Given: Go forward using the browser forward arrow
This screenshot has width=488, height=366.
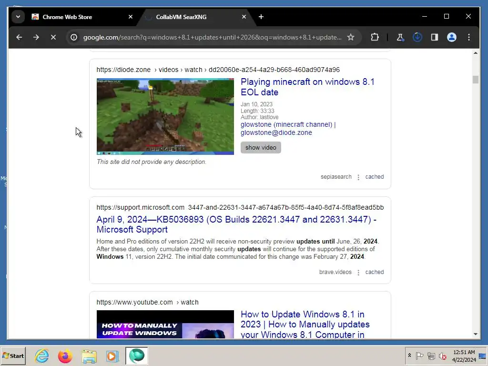Looking at the screenshot, I should pyautogui.click(x=36, y=37).
